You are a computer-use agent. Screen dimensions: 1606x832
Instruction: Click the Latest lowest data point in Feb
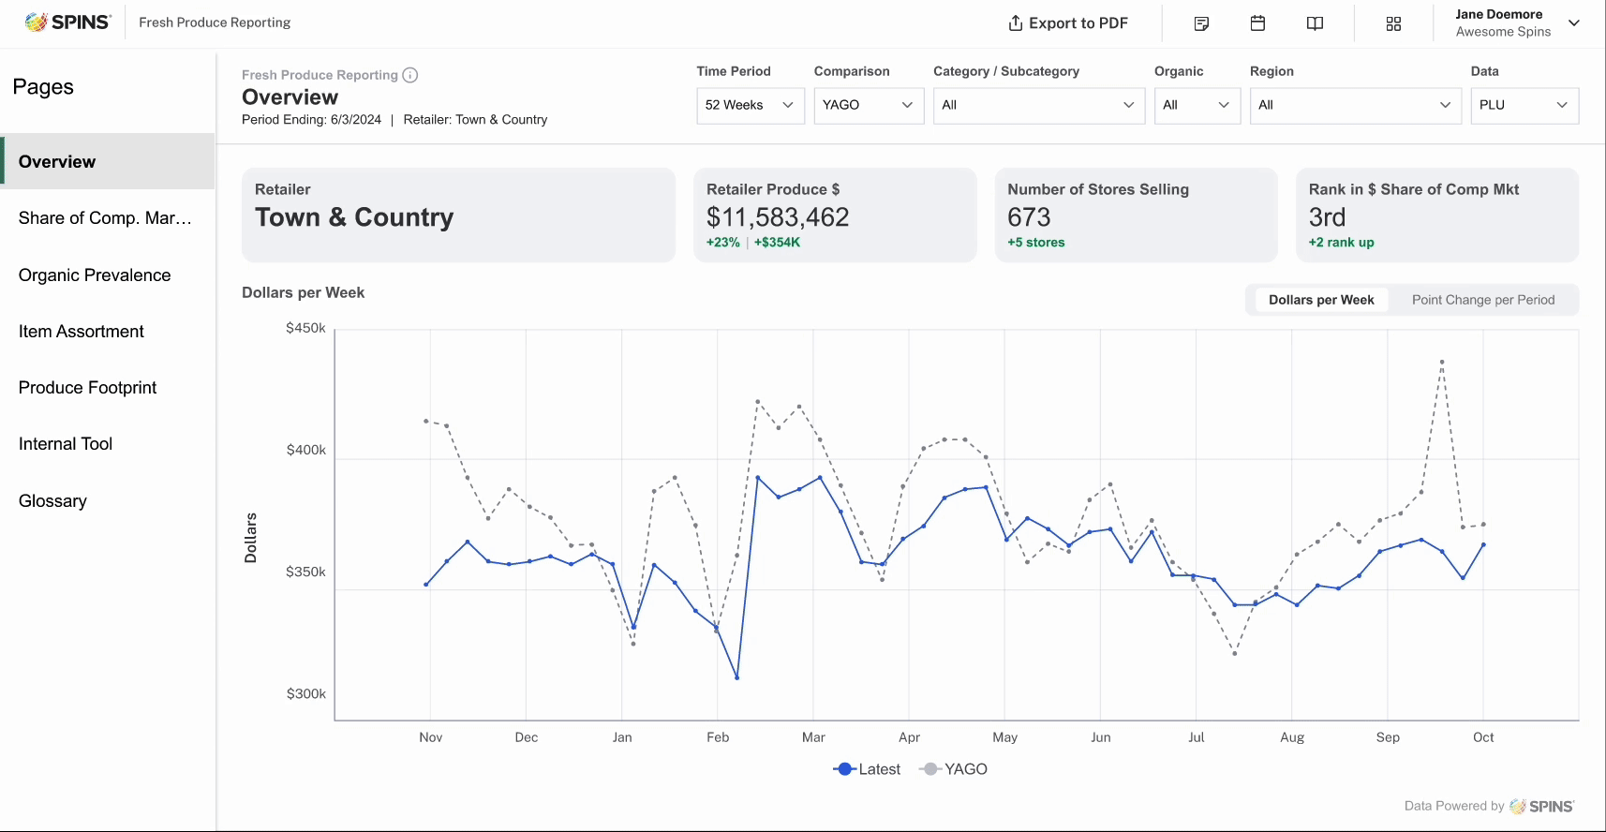point(737,677)
